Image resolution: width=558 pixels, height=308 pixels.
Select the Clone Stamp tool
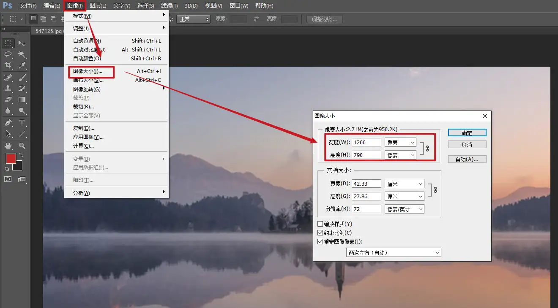(8, 89)
